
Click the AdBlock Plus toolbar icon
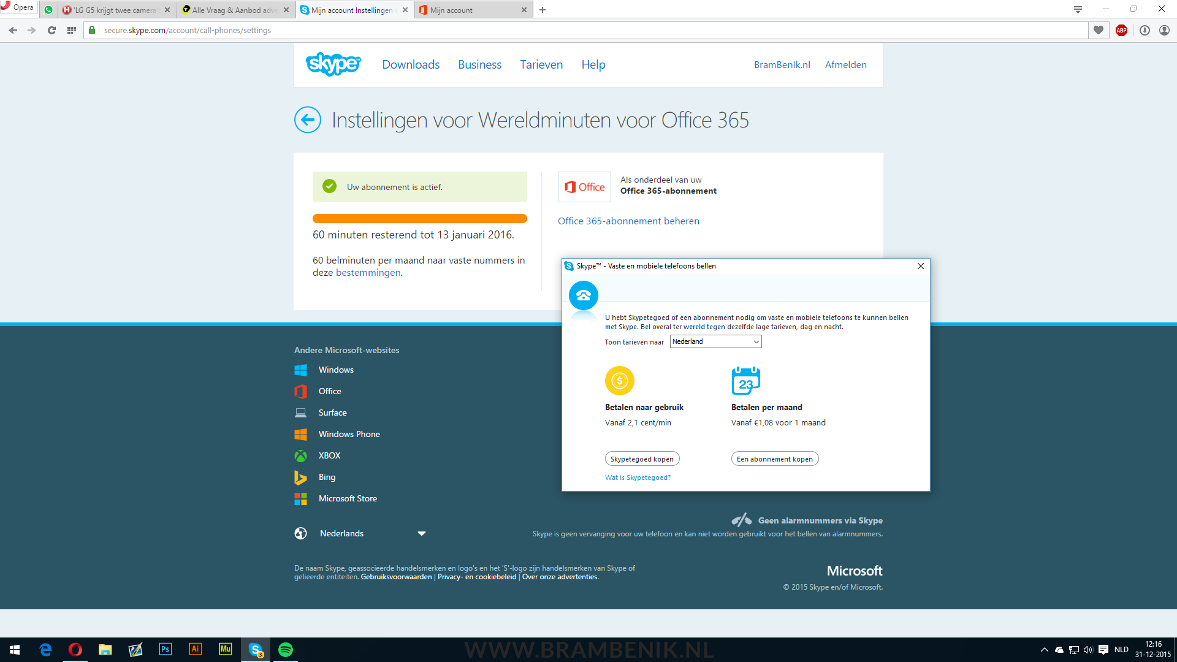(1121, 30)
